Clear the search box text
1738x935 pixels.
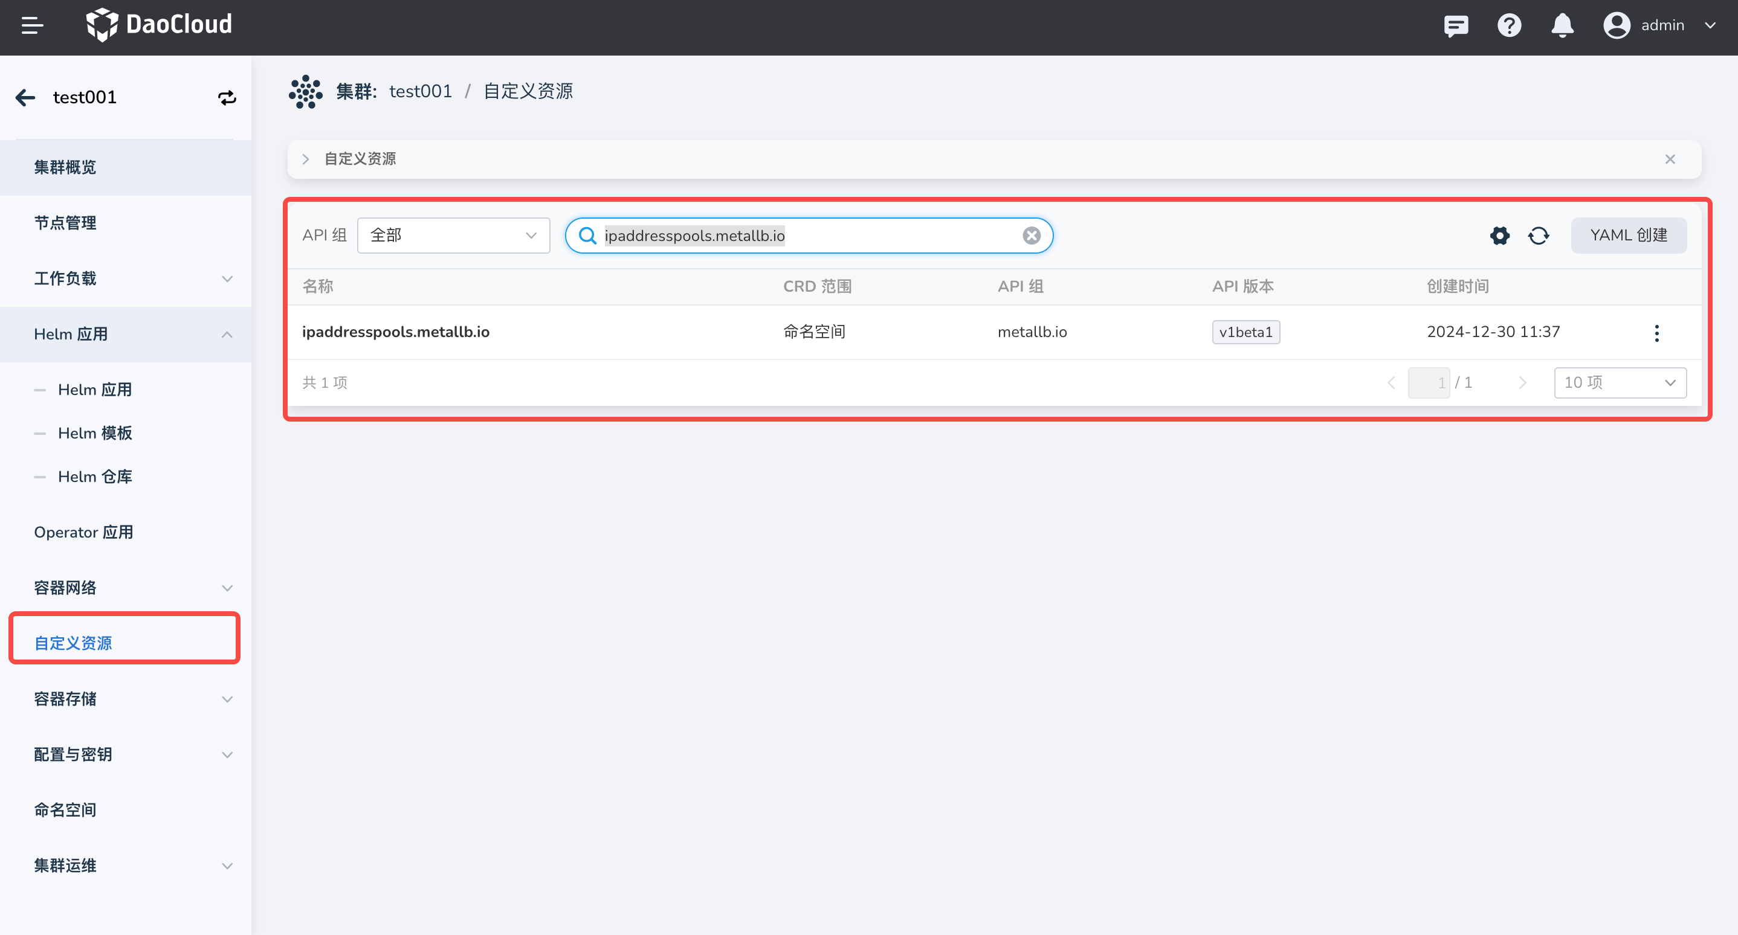point(1031,236)
